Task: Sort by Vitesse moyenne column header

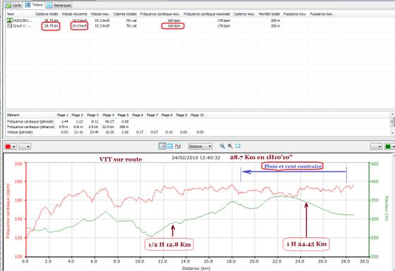Action: point(75,14)
